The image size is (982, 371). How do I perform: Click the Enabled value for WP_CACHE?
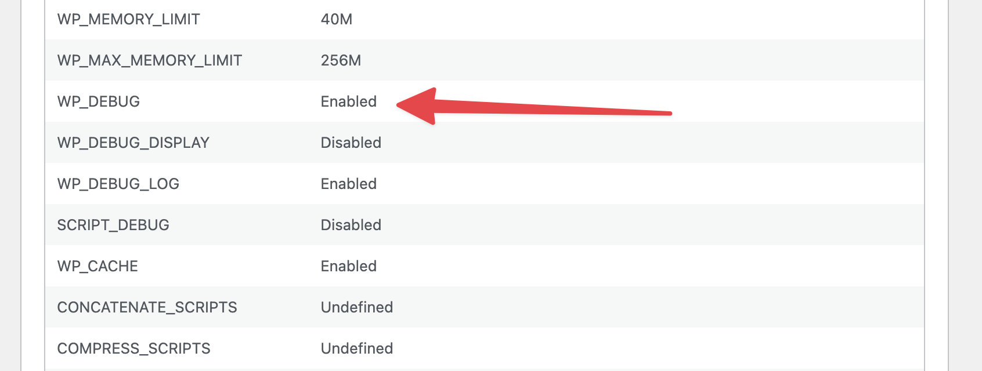349,267
